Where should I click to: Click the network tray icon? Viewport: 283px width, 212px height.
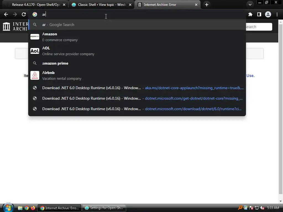(x=257, y=208)
